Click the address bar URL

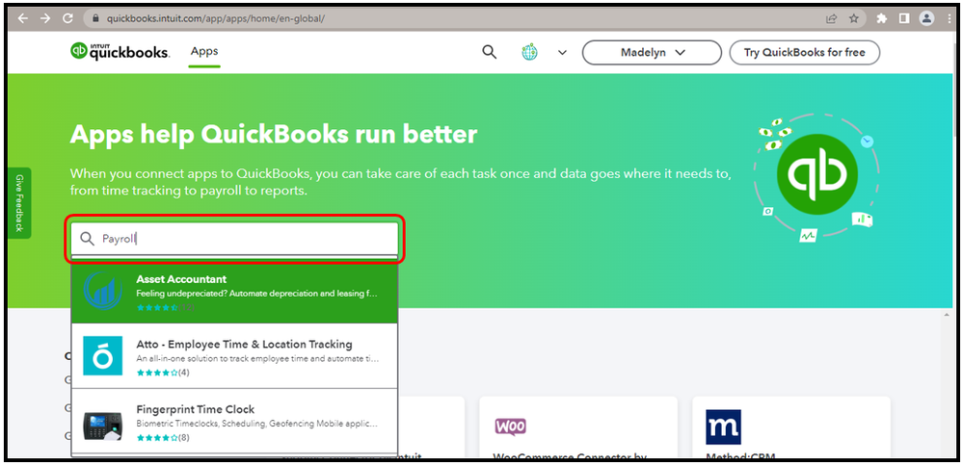pyautogui.click(x=216, y=18)
